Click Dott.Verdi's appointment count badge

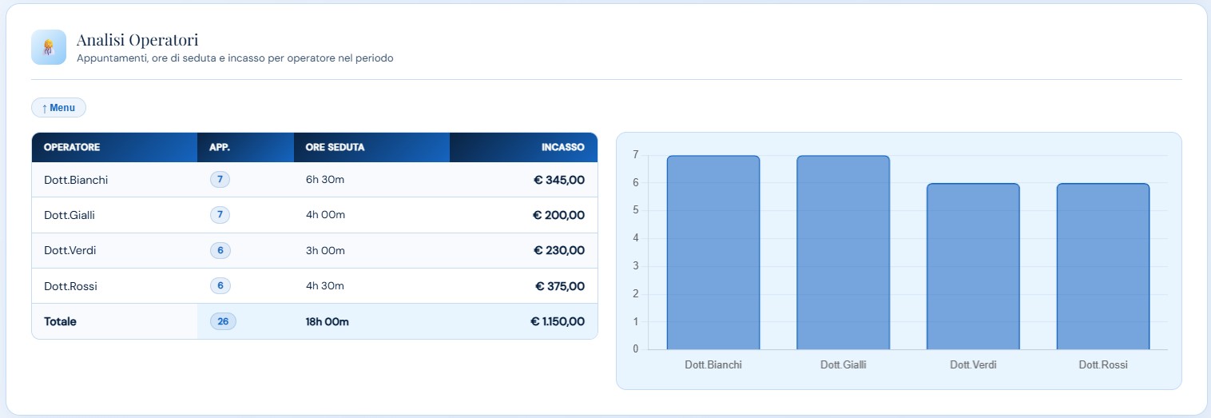(220, 250)
